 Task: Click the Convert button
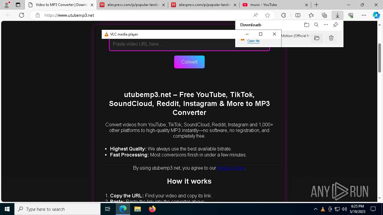(x=189, y=62)
